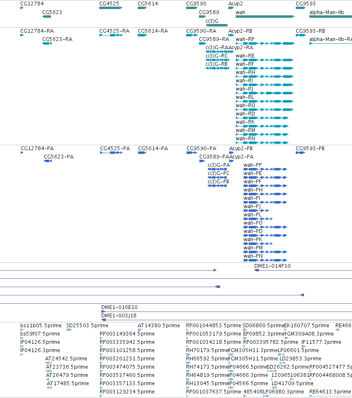This screenshot has height=398, width=352.
Task: Click protein wah-PL
Action: (252, 214)
